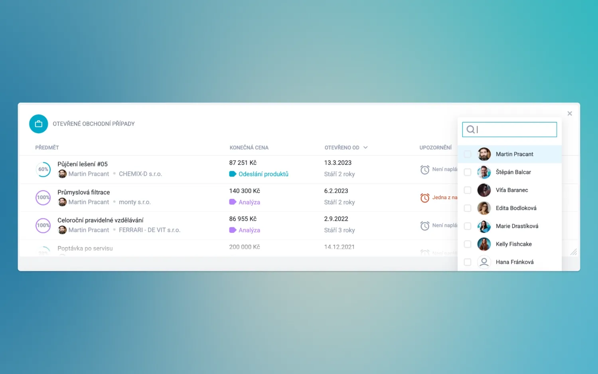Click the magnifier icon in the search box

471,129
